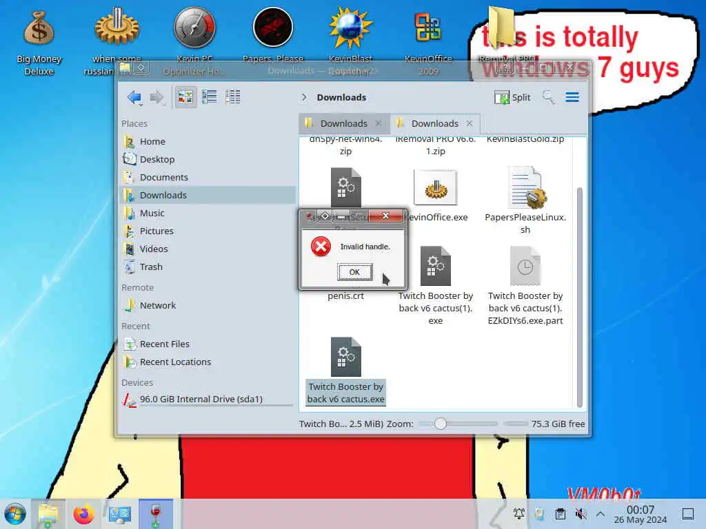Switch to the second Downloads tab
The width and height of the screenshot is (706, 529).
point(434,123)
